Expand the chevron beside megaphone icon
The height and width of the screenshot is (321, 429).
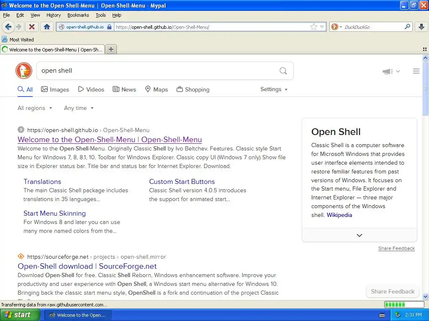click(x=398, y=71)
